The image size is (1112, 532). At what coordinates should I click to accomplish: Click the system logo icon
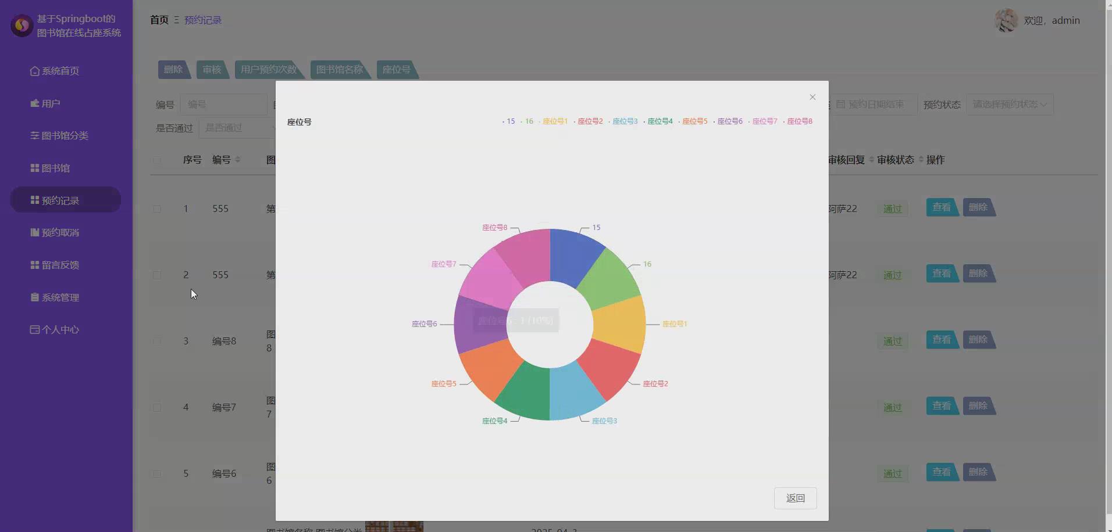point(22,26)
